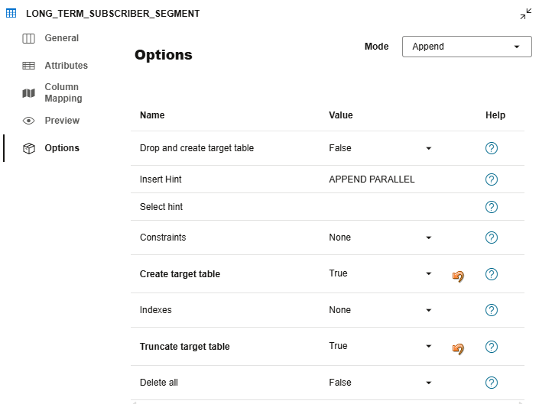The image size is (539, 404).
Task: Expand the Constraints value dropdown
Action: point(428,238)
